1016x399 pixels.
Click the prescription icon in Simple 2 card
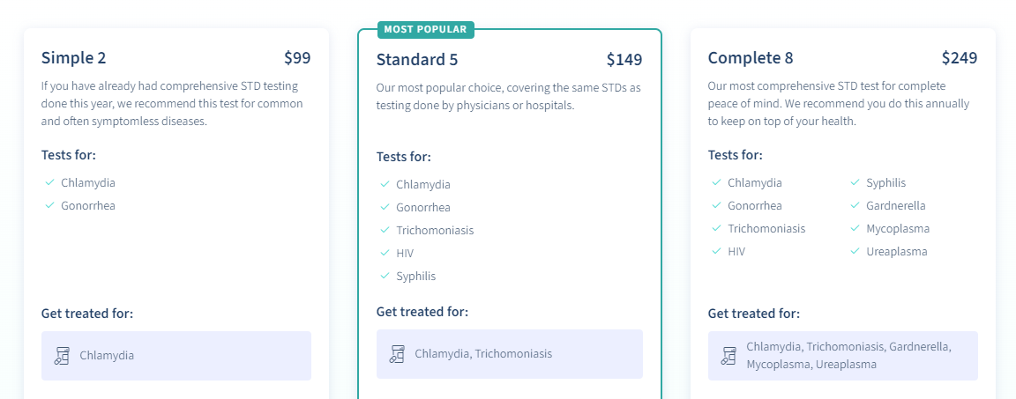point(62,356)
